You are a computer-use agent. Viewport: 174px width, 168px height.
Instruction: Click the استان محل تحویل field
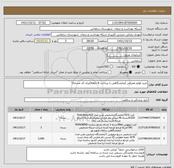point(124,55)
